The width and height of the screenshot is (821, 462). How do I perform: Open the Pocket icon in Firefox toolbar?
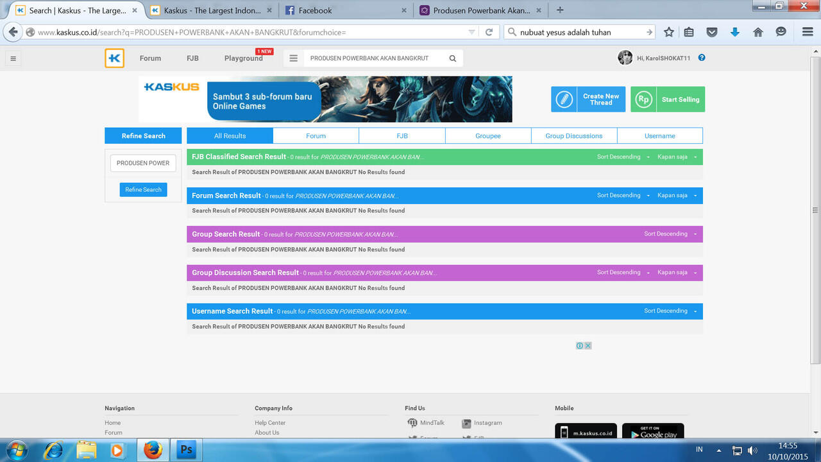pyautogui.click(x=711, y=32)
